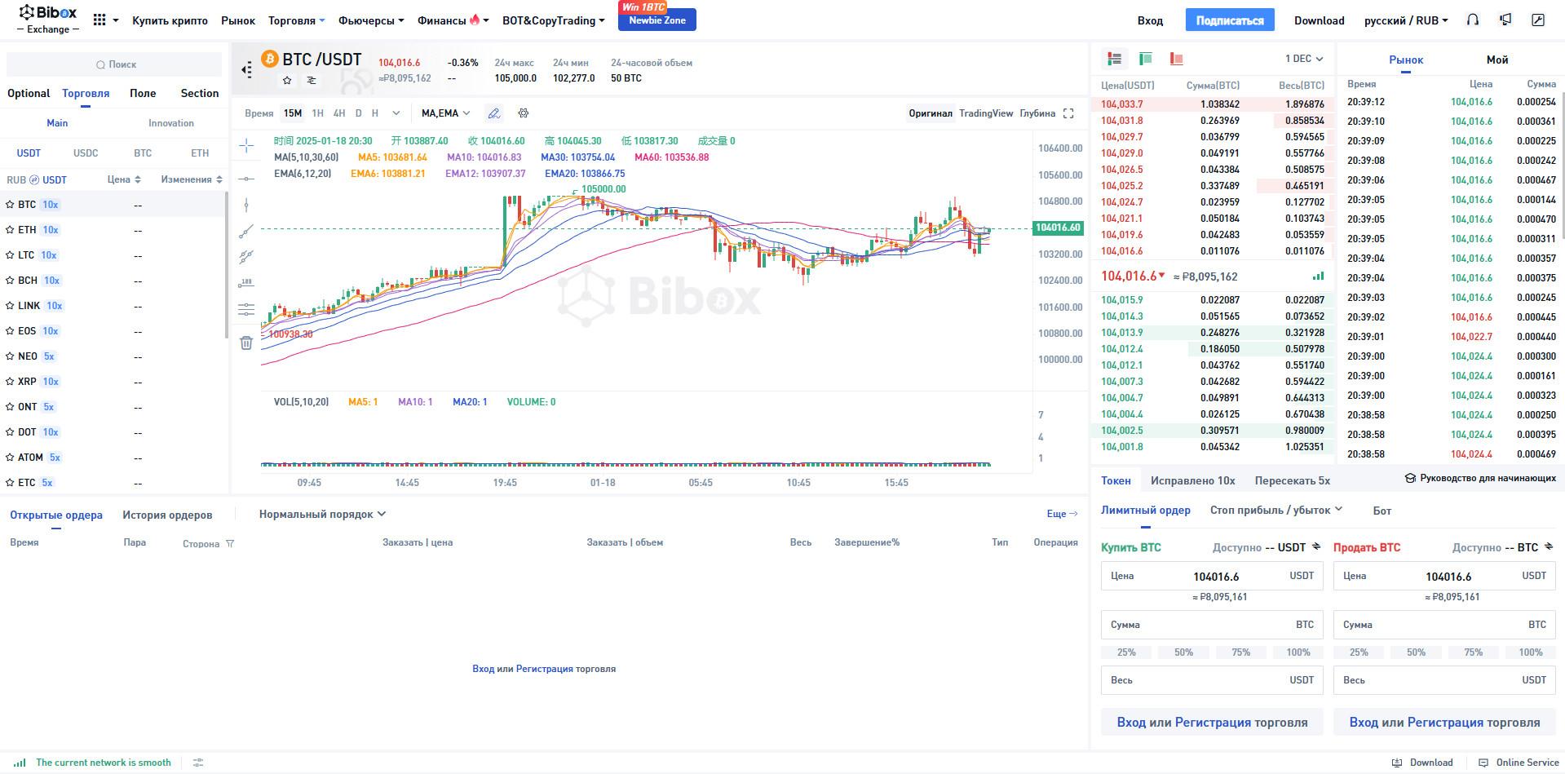Click the megaphone announcements icon
Viewport: 1565px width, 774px height.
pos(1505,20)
